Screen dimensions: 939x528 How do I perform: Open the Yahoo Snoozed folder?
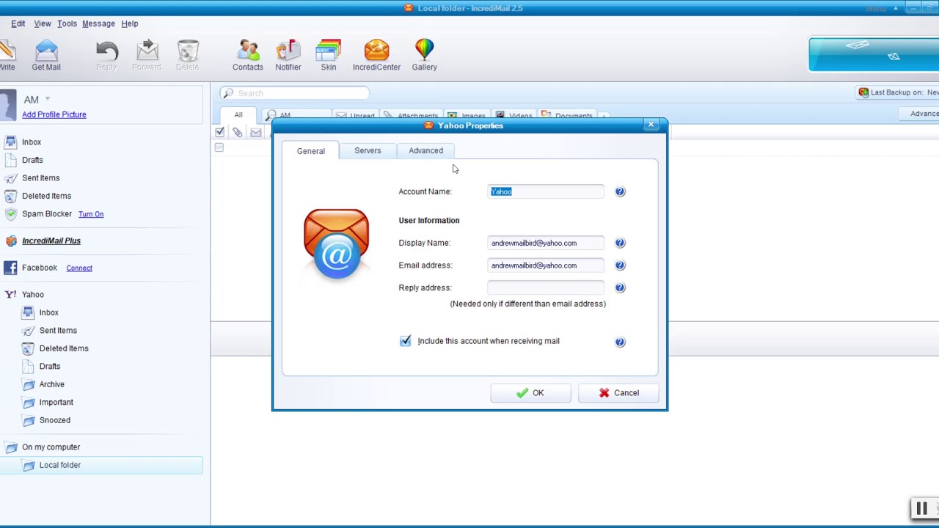coord(55,420)
